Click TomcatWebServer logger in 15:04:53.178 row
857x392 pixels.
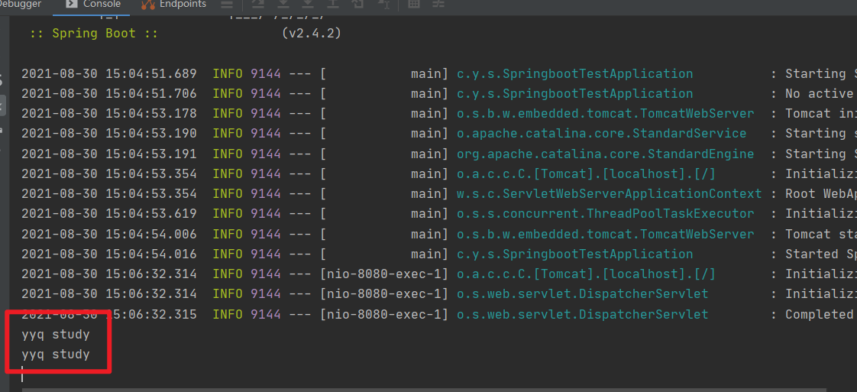606,114
